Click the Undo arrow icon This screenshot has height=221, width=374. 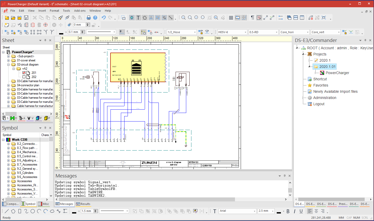103,18
